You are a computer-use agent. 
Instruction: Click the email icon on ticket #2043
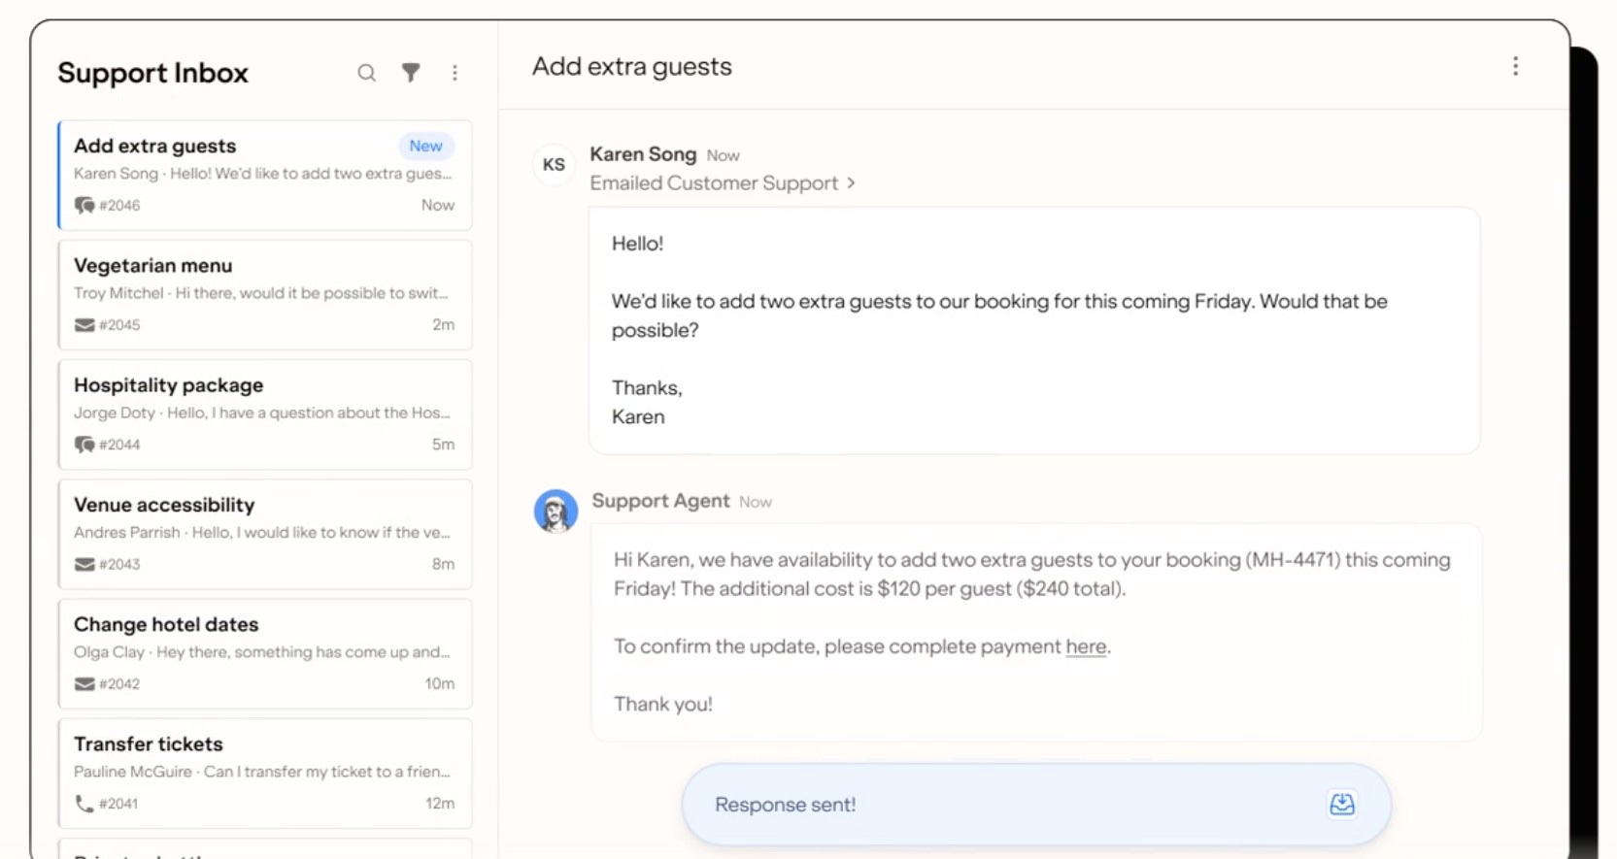coord(84,564)
